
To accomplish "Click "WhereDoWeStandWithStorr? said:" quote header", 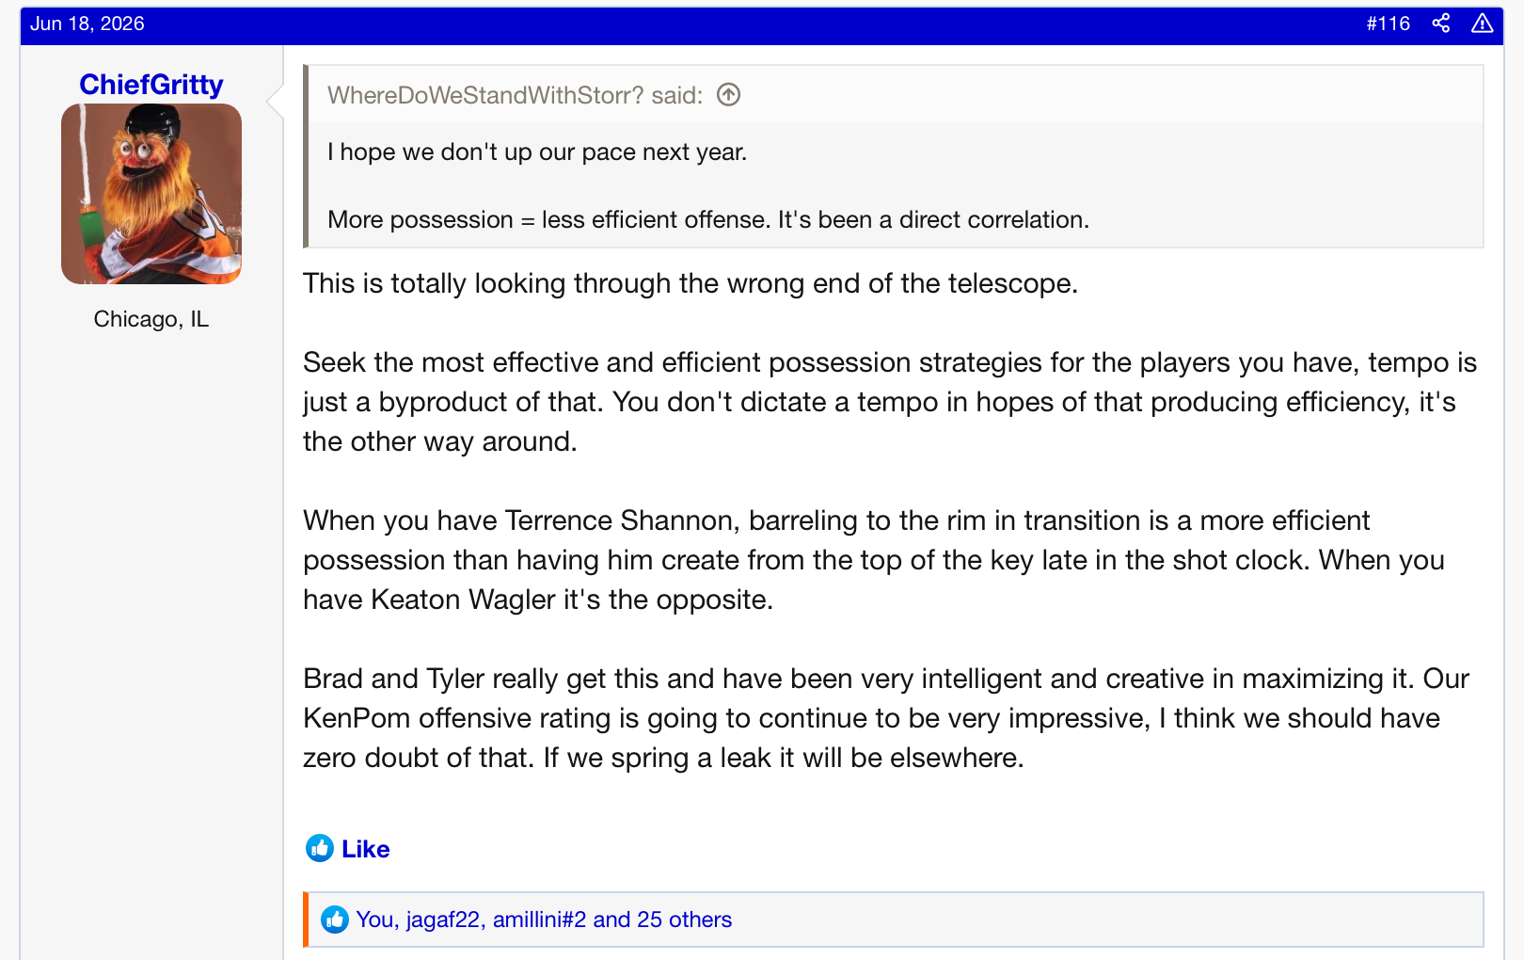I will point(516,95).
